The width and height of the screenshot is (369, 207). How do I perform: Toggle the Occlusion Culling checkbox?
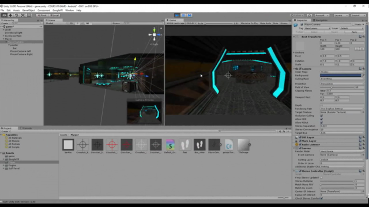(322, 116)
